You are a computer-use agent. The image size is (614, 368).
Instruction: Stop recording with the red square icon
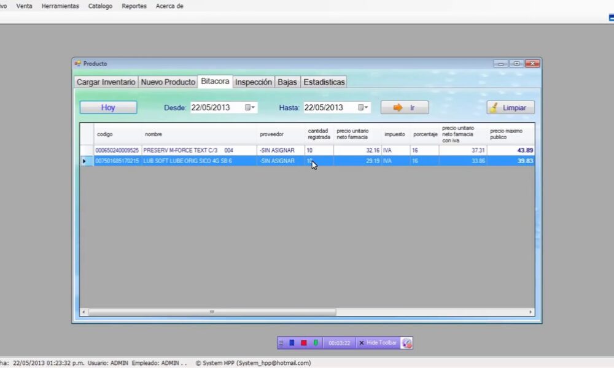303,343
